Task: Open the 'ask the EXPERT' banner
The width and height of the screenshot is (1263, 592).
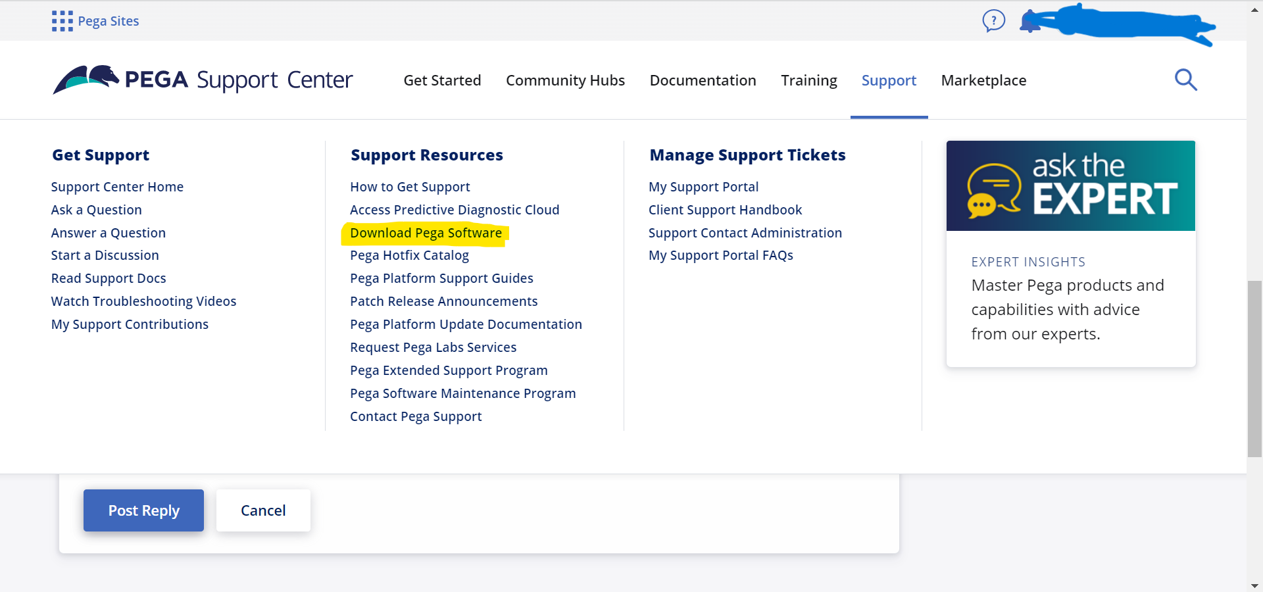Action: click(x=1070, y=185)
